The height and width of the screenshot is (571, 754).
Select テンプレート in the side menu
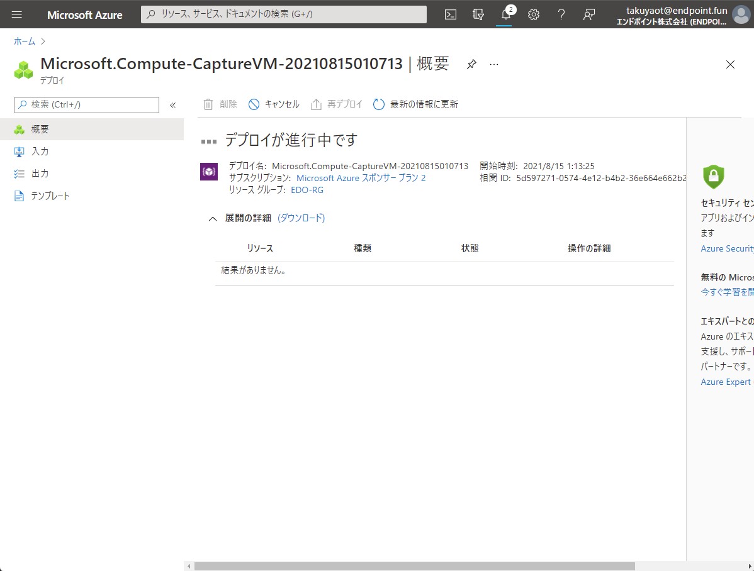tap(92, 196)
